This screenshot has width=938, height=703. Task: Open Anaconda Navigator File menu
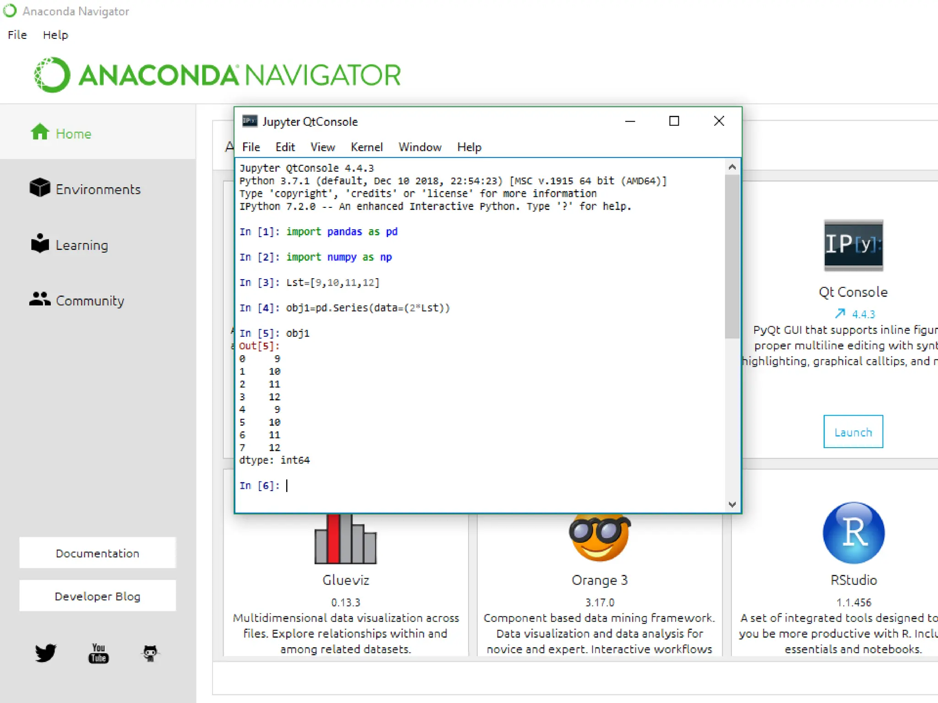point(17,35)
